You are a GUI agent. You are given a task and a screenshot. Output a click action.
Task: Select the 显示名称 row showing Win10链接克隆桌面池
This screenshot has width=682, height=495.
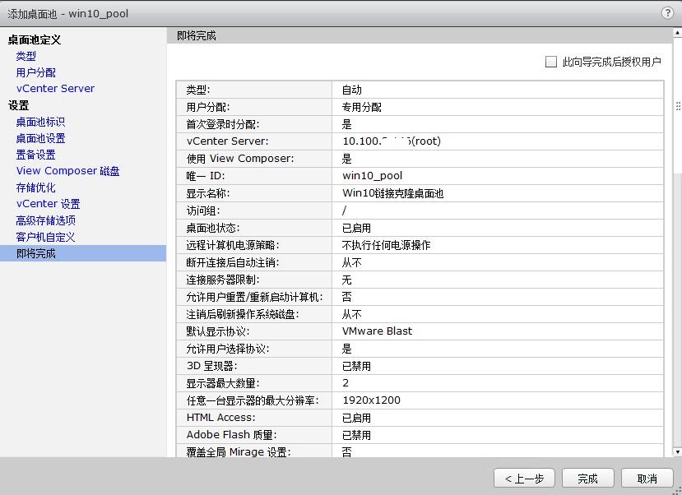pyautogui.click(x=411, y=193)
